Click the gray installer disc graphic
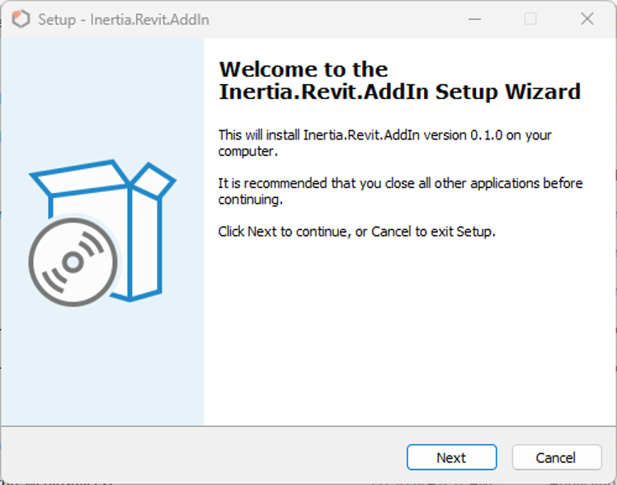 73,262
